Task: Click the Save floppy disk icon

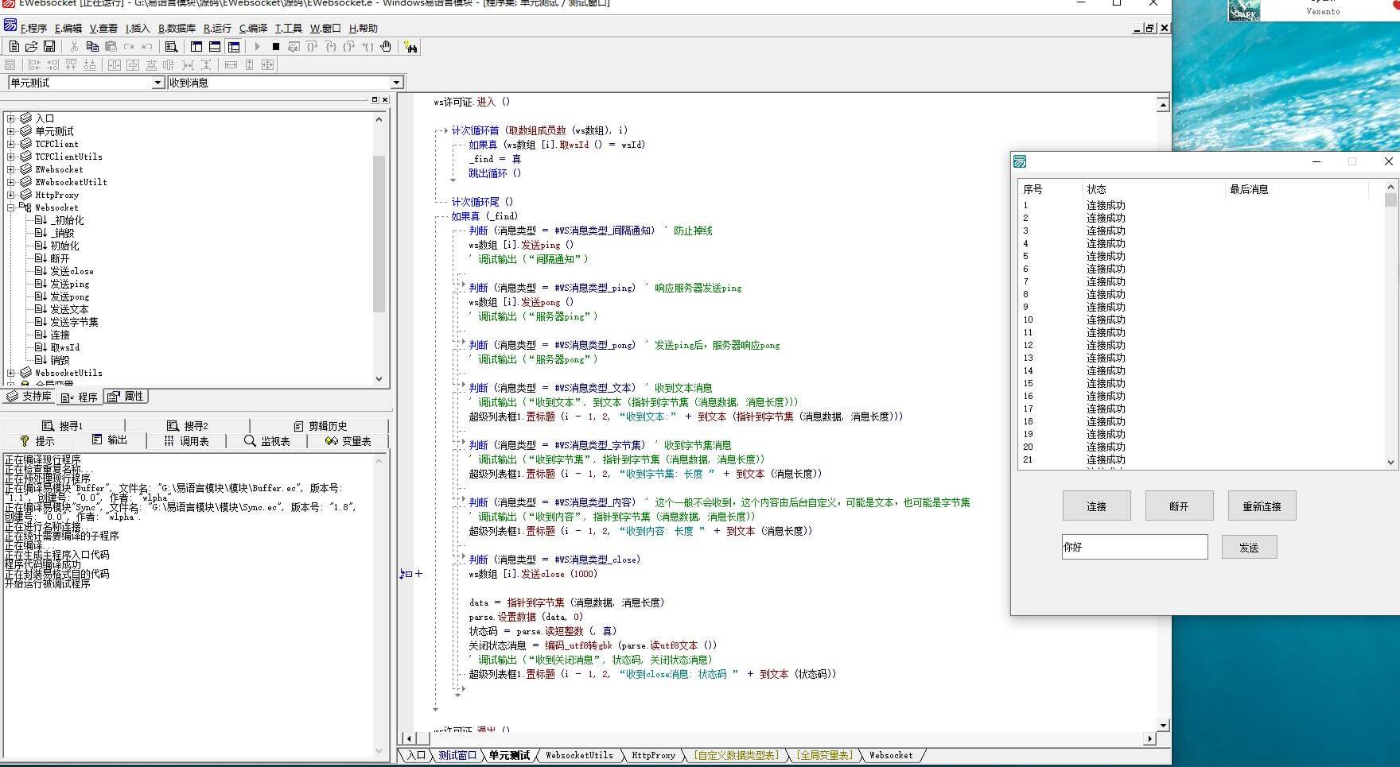Action: (49, 47)
